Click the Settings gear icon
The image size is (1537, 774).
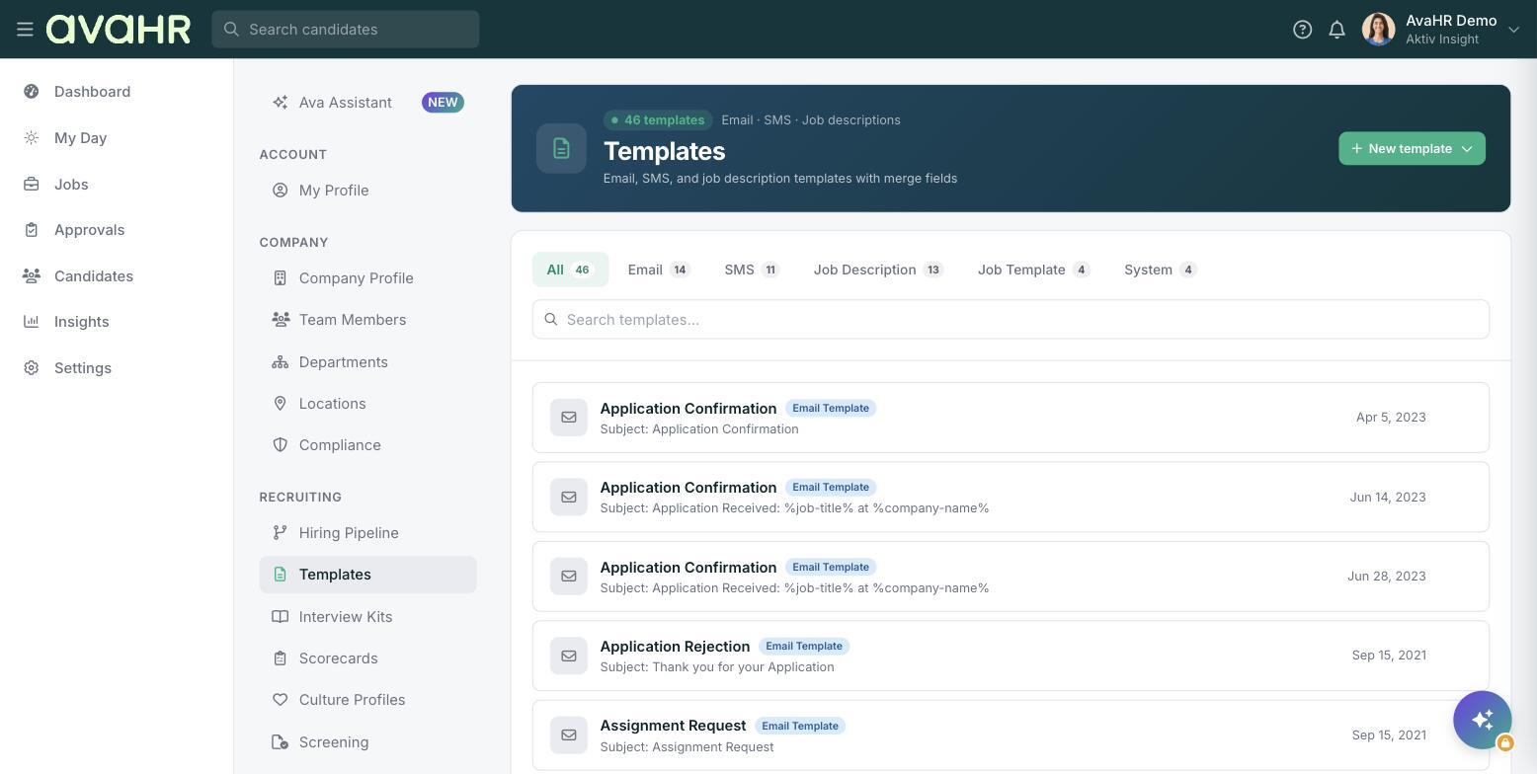[x=32, y=368]
